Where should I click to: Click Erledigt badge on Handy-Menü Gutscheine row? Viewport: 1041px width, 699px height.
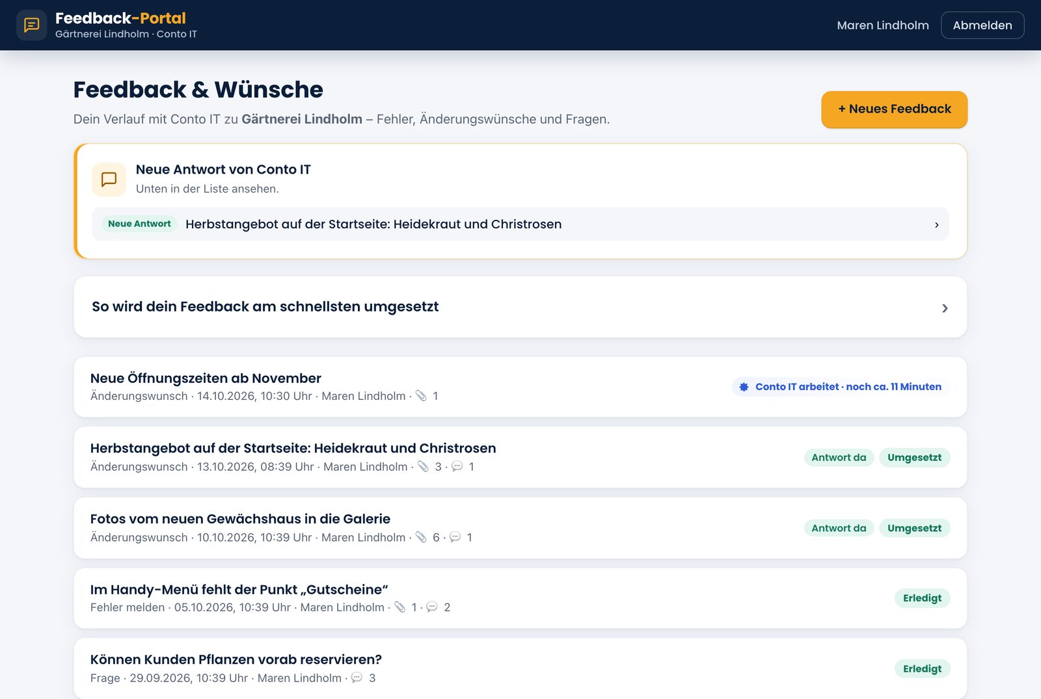coord(922,598)
